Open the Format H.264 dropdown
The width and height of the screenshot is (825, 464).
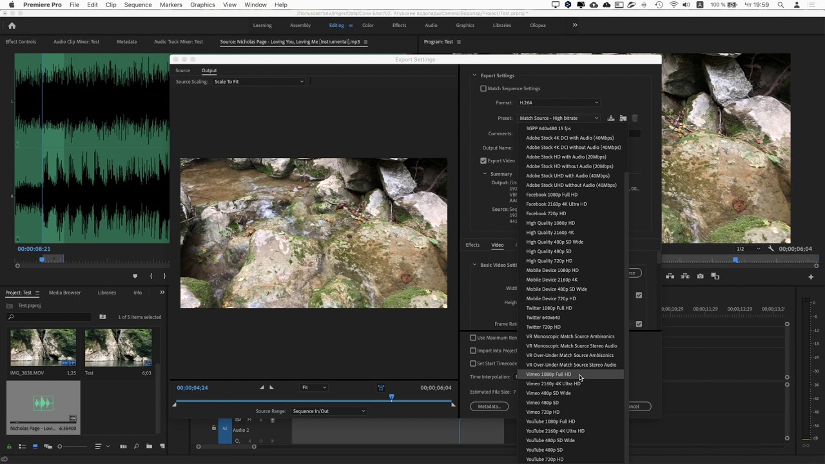point(558,102)
